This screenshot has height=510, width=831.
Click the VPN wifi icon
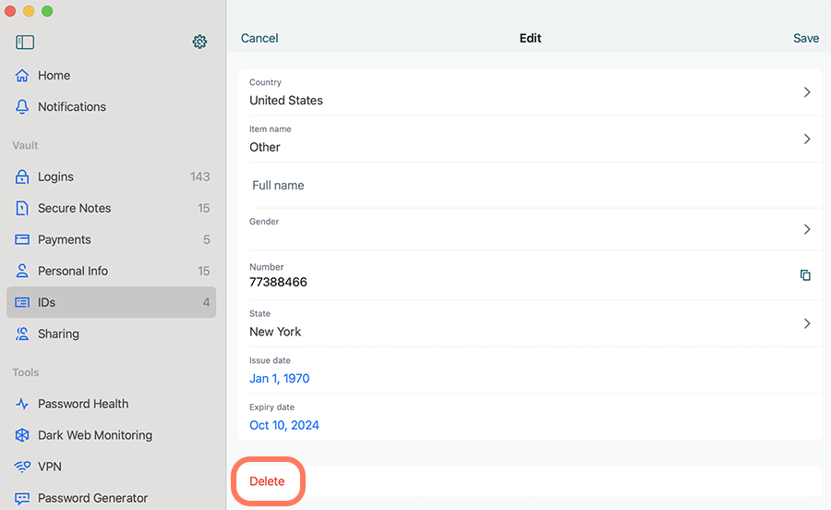pos(22,467)
